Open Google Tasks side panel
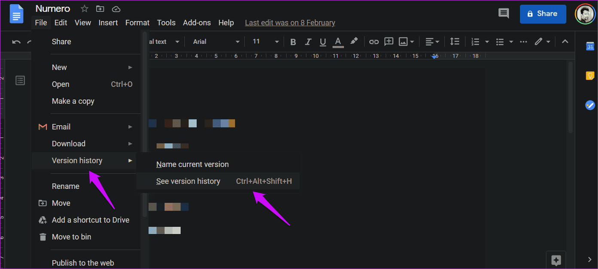Image resolution: width=598 pixels, height=269 pixels. (x=590, y=105)
